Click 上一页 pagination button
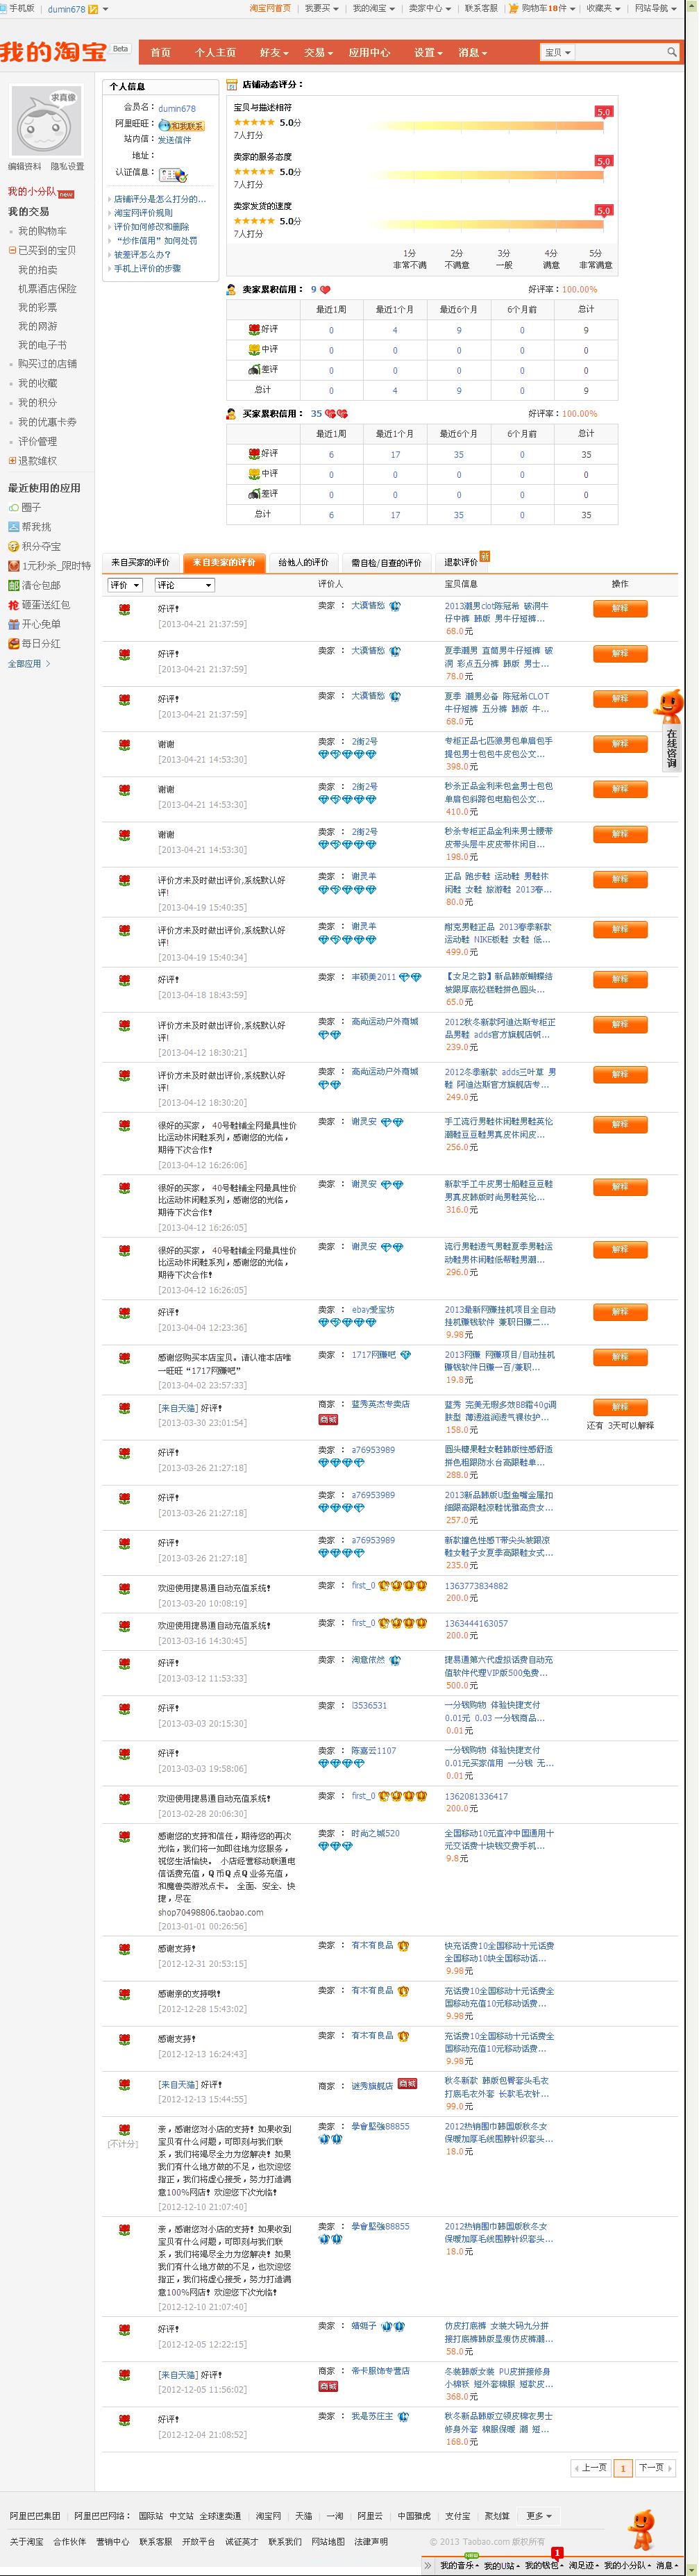 pos(590,2467)
